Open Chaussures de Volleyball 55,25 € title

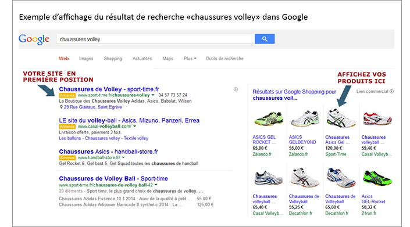(304, 199)
